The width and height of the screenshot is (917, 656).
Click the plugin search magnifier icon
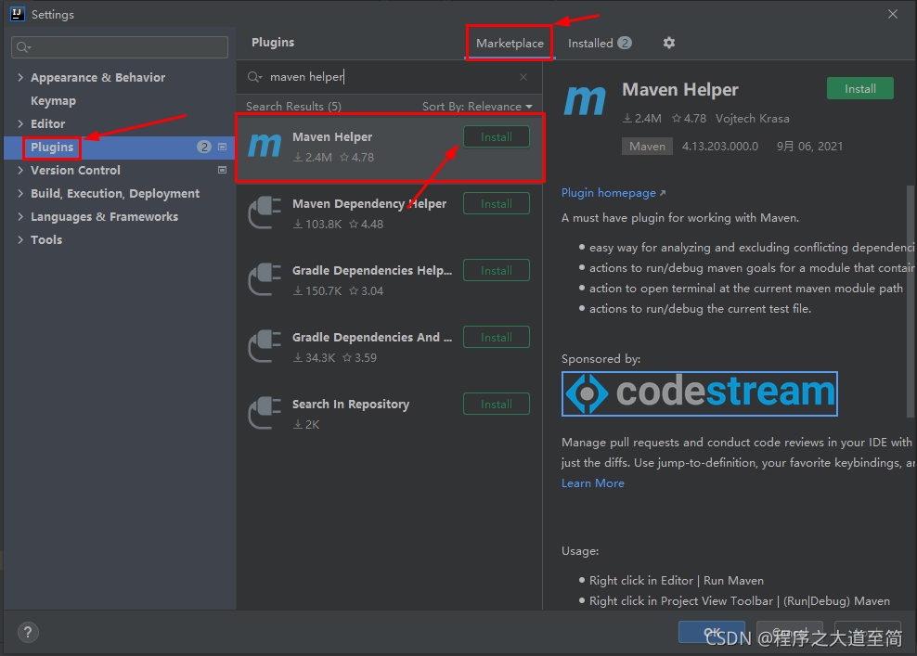[x=254, y=77]
